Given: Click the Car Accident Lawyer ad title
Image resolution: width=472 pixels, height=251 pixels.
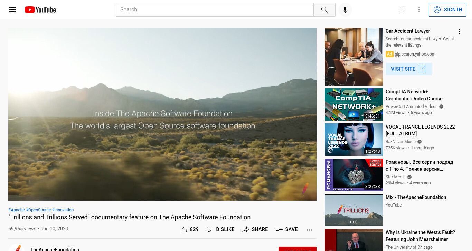Looking at the screenshot, I should (x=408, y=31).
